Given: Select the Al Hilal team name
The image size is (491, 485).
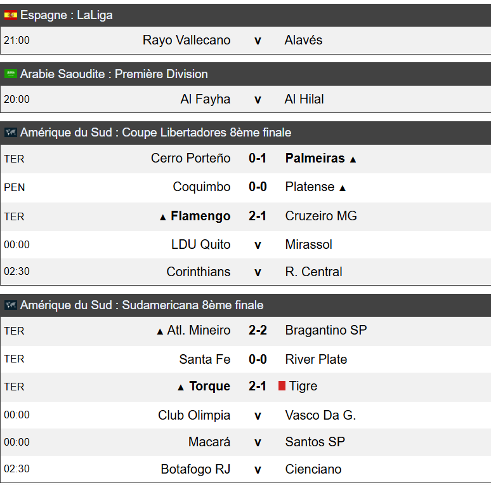Looking at the screenshot, I should (x=304, y=99).
